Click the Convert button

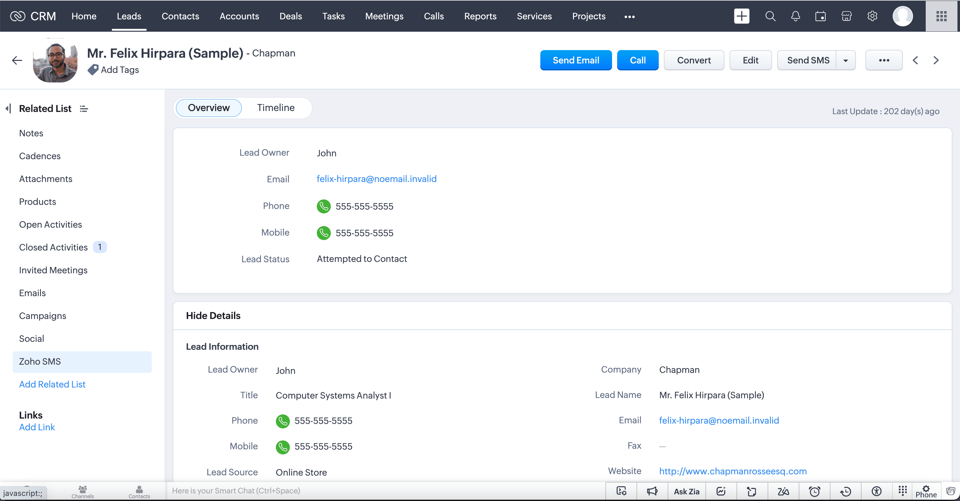click(x=694, y=60)
